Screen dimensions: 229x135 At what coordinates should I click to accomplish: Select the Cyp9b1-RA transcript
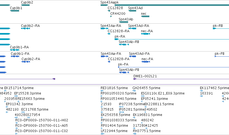tap(15, 50)
